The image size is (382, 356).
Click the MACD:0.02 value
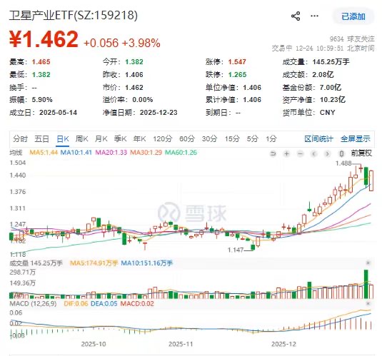(137, 304)
